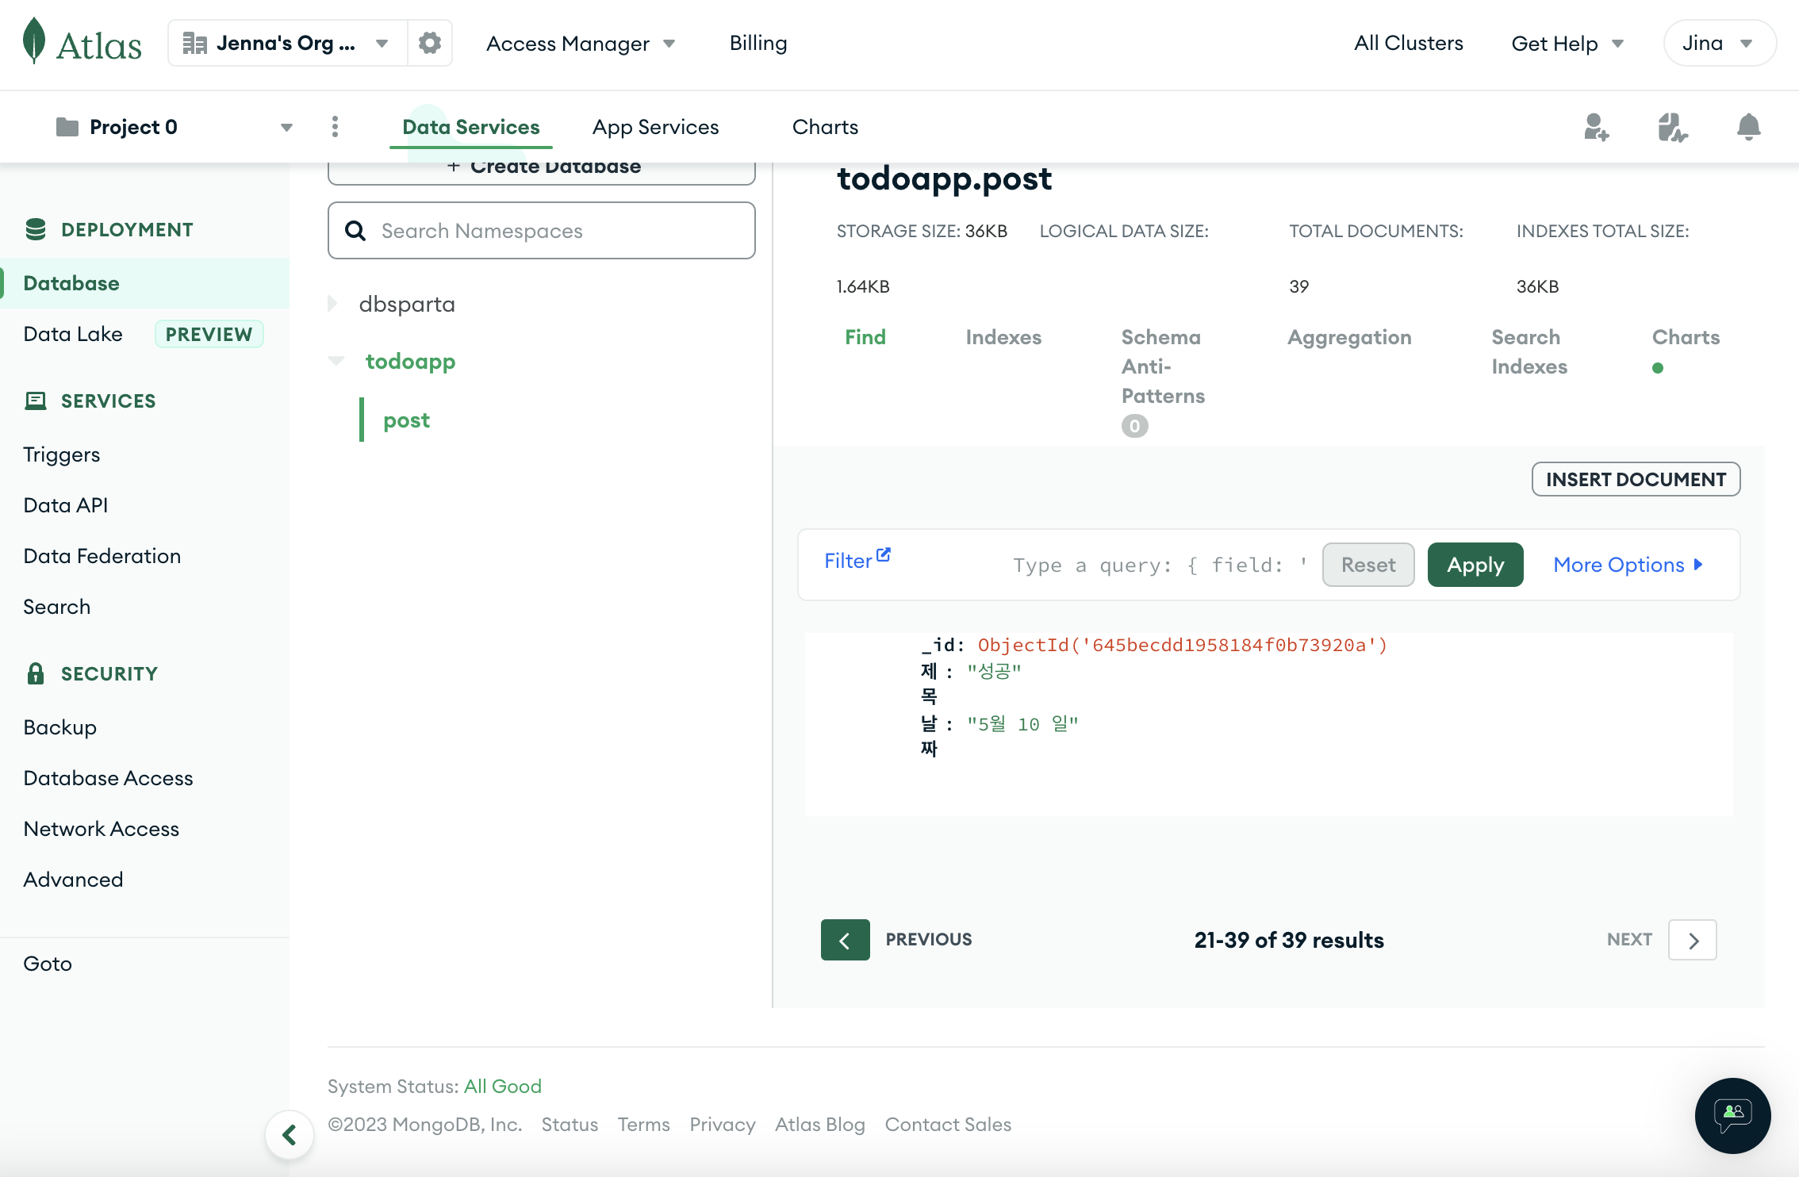
Task: Click the ObjectId value of the document
Action: pyautogui.click(x=1183, y=646)
